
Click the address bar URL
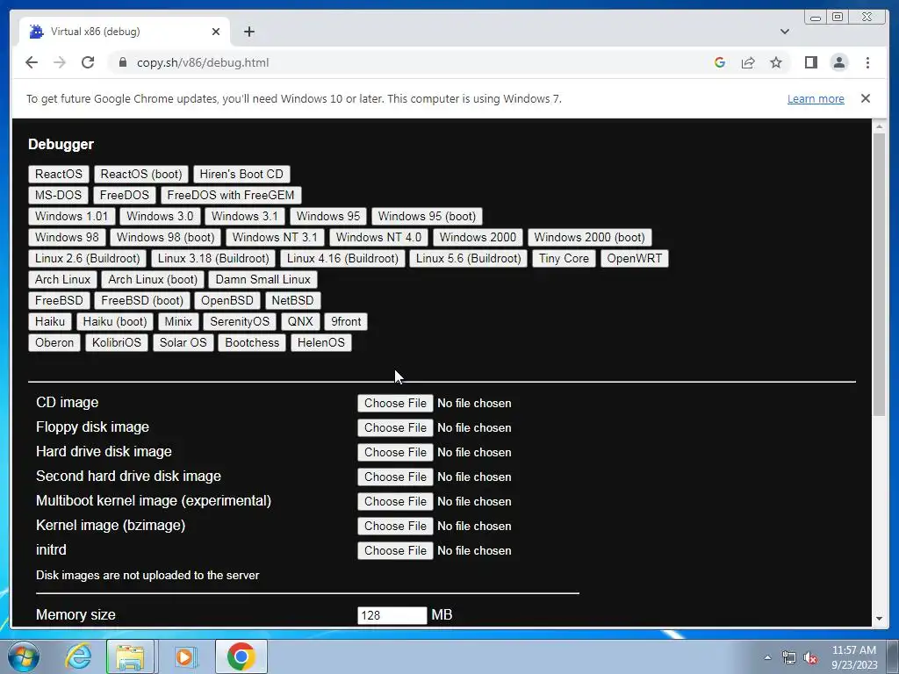pyautogui.click(x=203, y=62)
